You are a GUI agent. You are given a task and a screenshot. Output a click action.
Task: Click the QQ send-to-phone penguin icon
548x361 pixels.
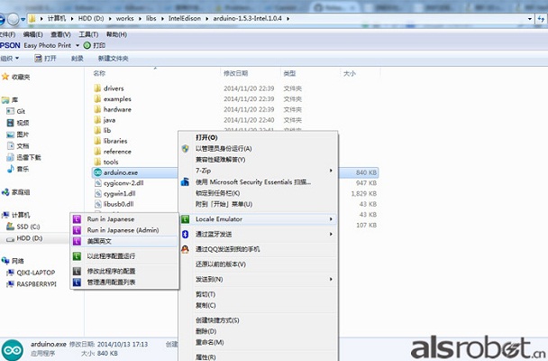tap(185, 248)
